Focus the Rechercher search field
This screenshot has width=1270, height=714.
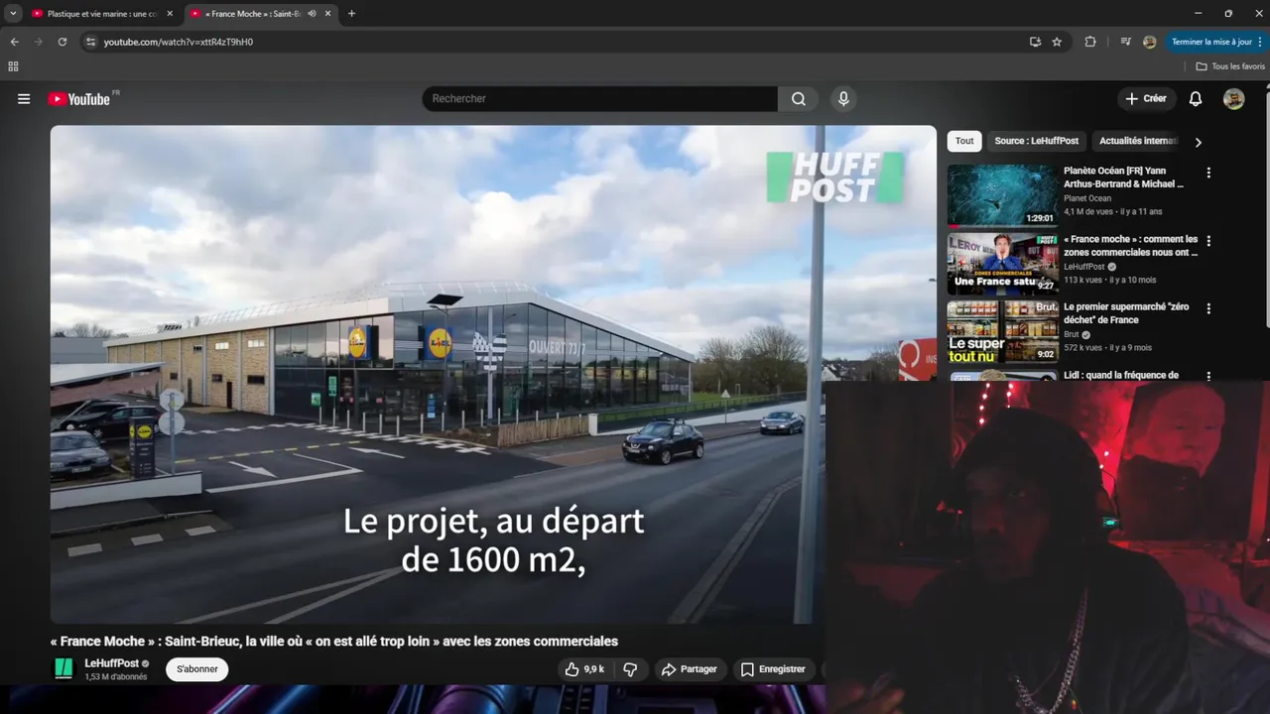tap(600, 99)
